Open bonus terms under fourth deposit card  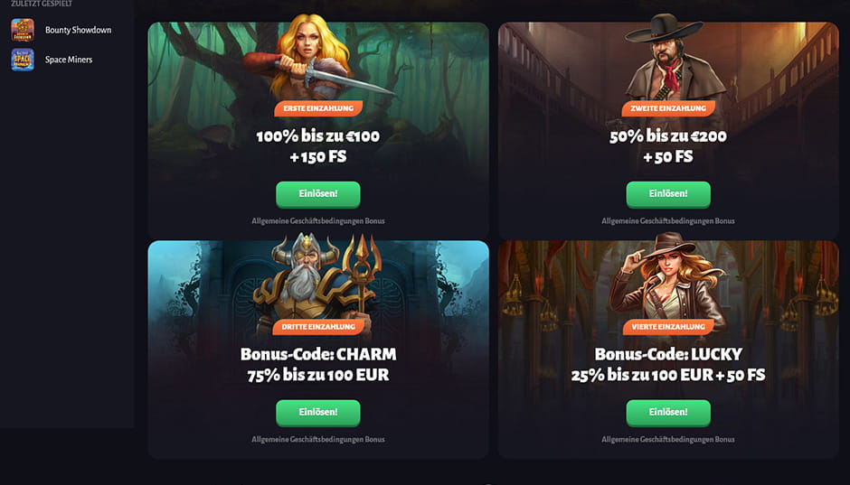[668, 440]
